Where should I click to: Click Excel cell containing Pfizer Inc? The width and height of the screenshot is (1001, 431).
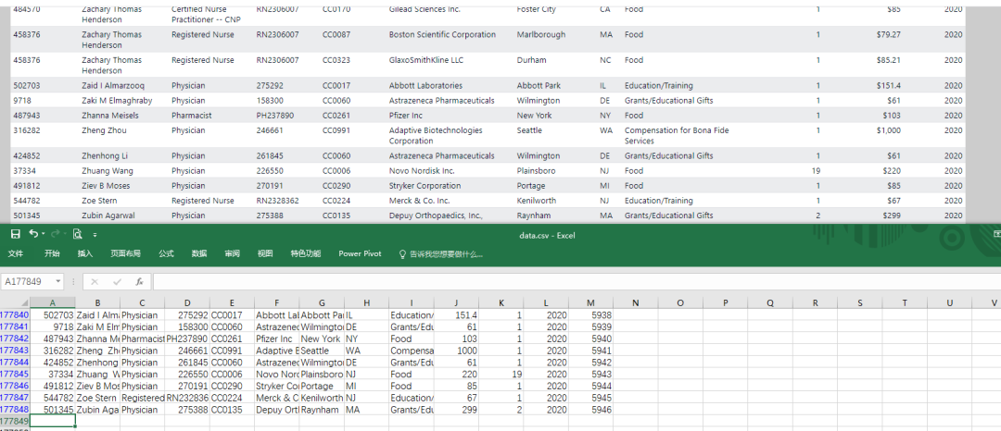click(x=276, y=339)
